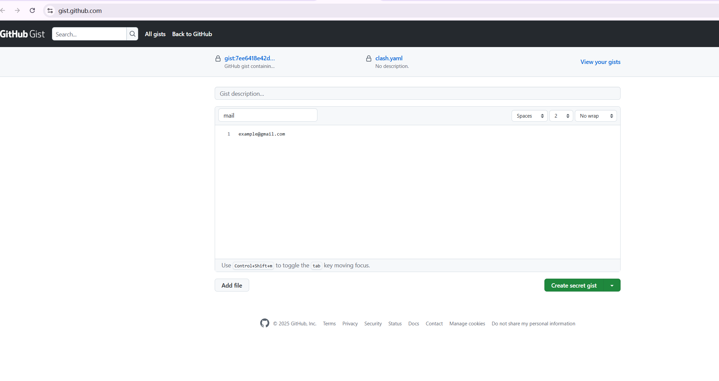Open All gists in the header

pyautogui.click(x=155, y=34)
